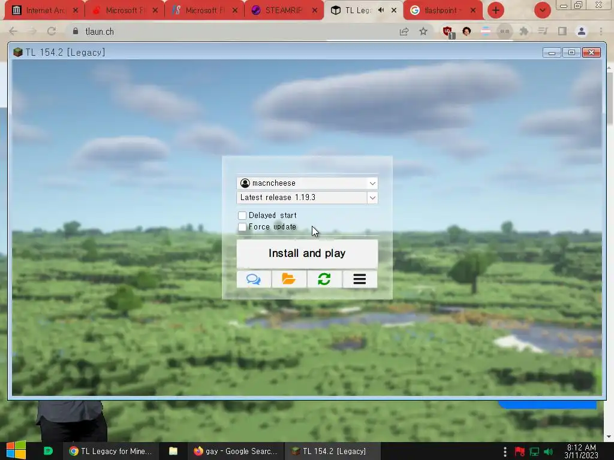This screenshot has width=614, height=460.
Task: Show hidden tray icons via three dots
Action: pos(505,452)
